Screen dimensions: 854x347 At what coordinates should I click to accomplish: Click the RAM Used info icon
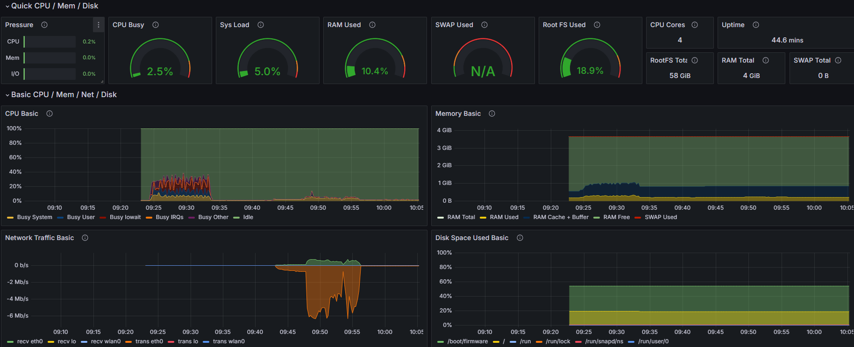372,25
